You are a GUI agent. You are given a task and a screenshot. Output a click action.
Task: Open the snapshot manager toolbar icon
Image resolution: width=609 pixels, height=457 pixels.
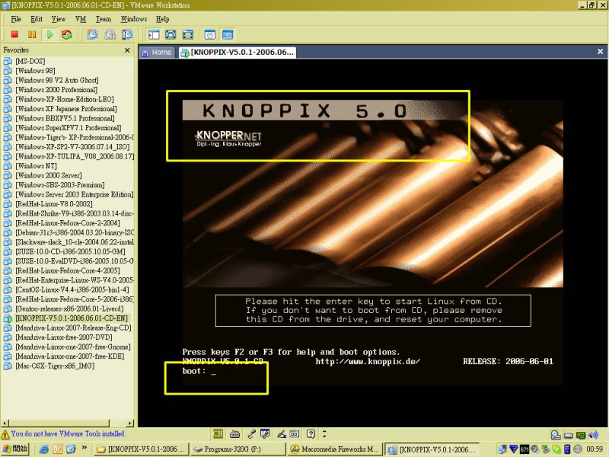[127, 34]
